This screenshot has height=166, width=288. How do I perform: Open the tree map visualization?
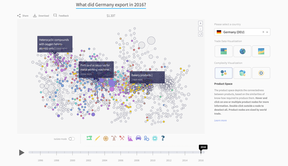(224, 51)
